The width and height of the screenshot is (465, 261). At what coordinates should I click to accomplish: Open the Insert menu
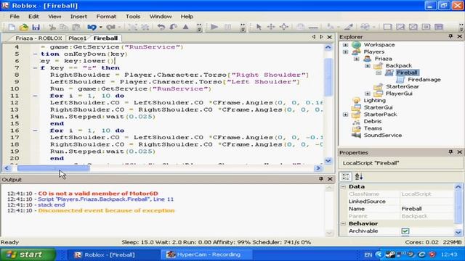tap(78, 17)
